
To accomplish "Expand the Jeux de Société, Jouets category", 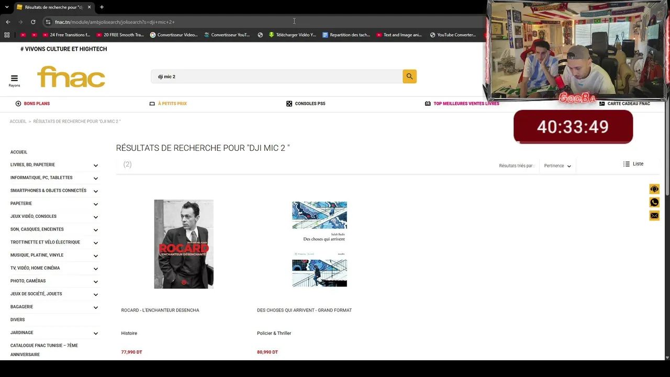I will pyautogui.click(x=96, y=295).
